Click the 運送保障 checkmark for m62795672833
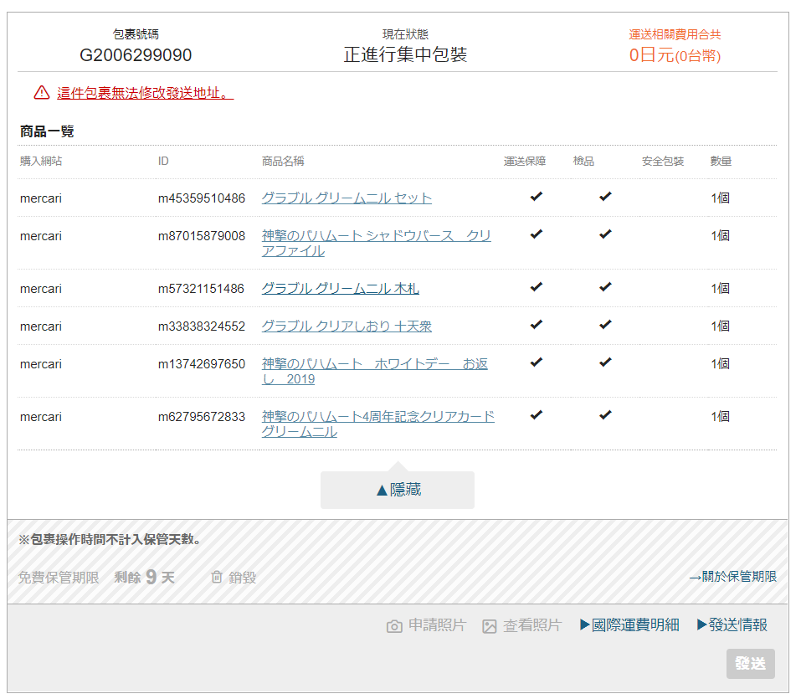Screen dimensions: 801x699 536,415
